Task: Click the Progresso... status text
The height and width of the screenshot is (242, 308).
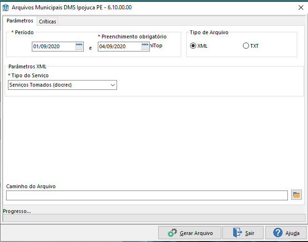Action: (17, 211)
